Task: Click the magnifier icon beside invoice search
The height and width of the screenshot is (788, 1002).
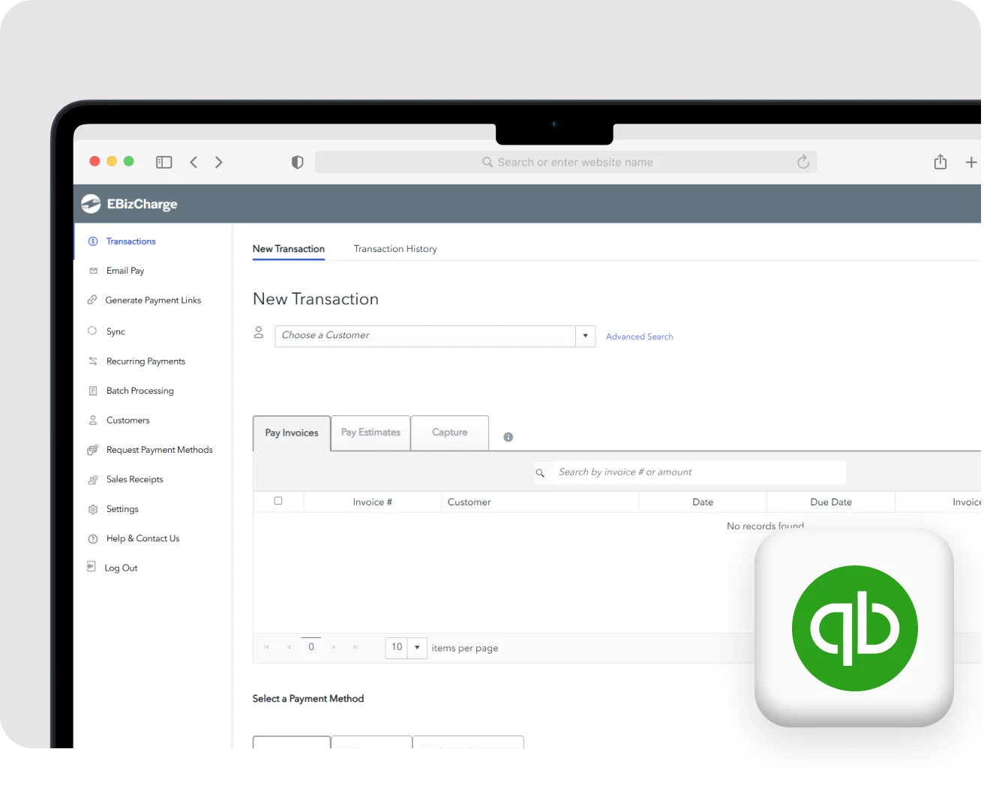Action: pos(540,473)
